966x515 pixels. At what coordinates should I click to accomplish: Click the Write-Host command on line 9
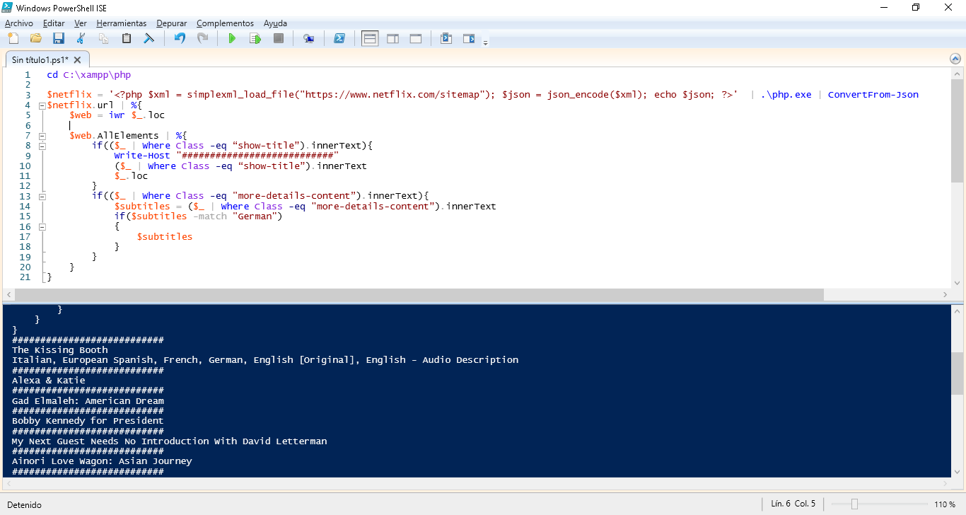pyautogui.click(x=142, y=156)
